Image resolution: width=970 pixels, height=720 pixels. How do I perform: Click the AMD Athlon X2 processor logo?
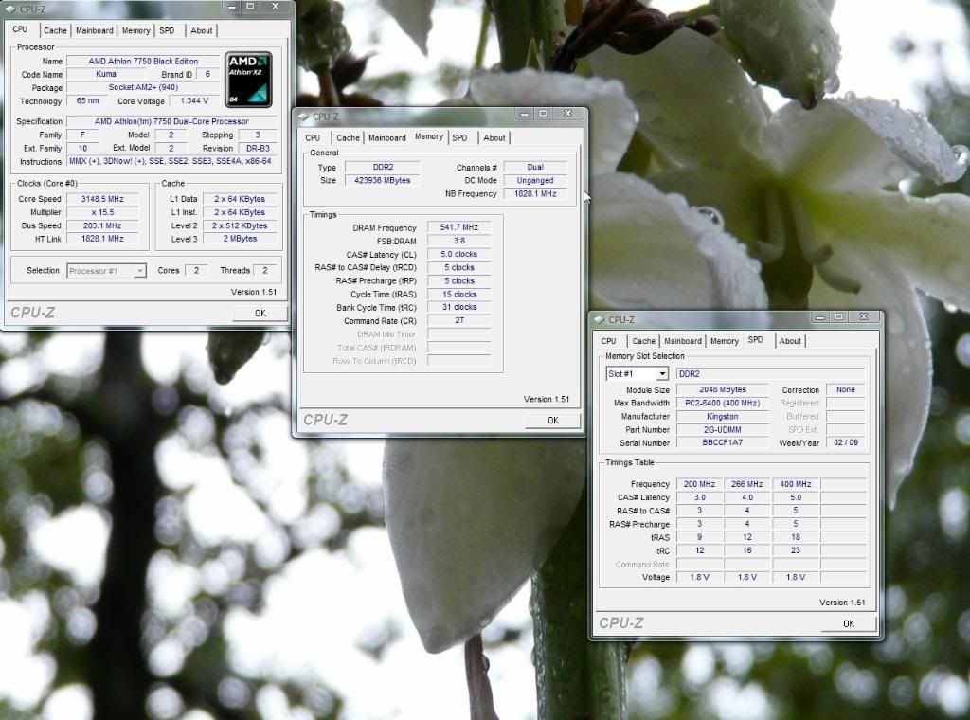pyautogui.click(x=249, y=79)
